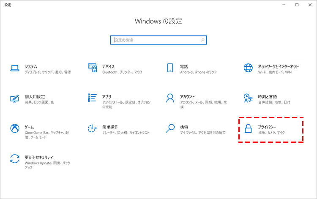Close the 設定 window

(x=310, y=5)
